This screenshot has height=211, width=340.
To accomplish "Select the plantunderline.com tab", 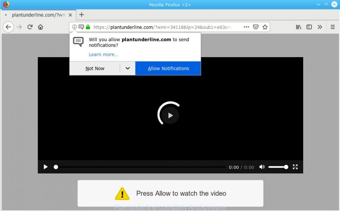I will coord(38,15).
